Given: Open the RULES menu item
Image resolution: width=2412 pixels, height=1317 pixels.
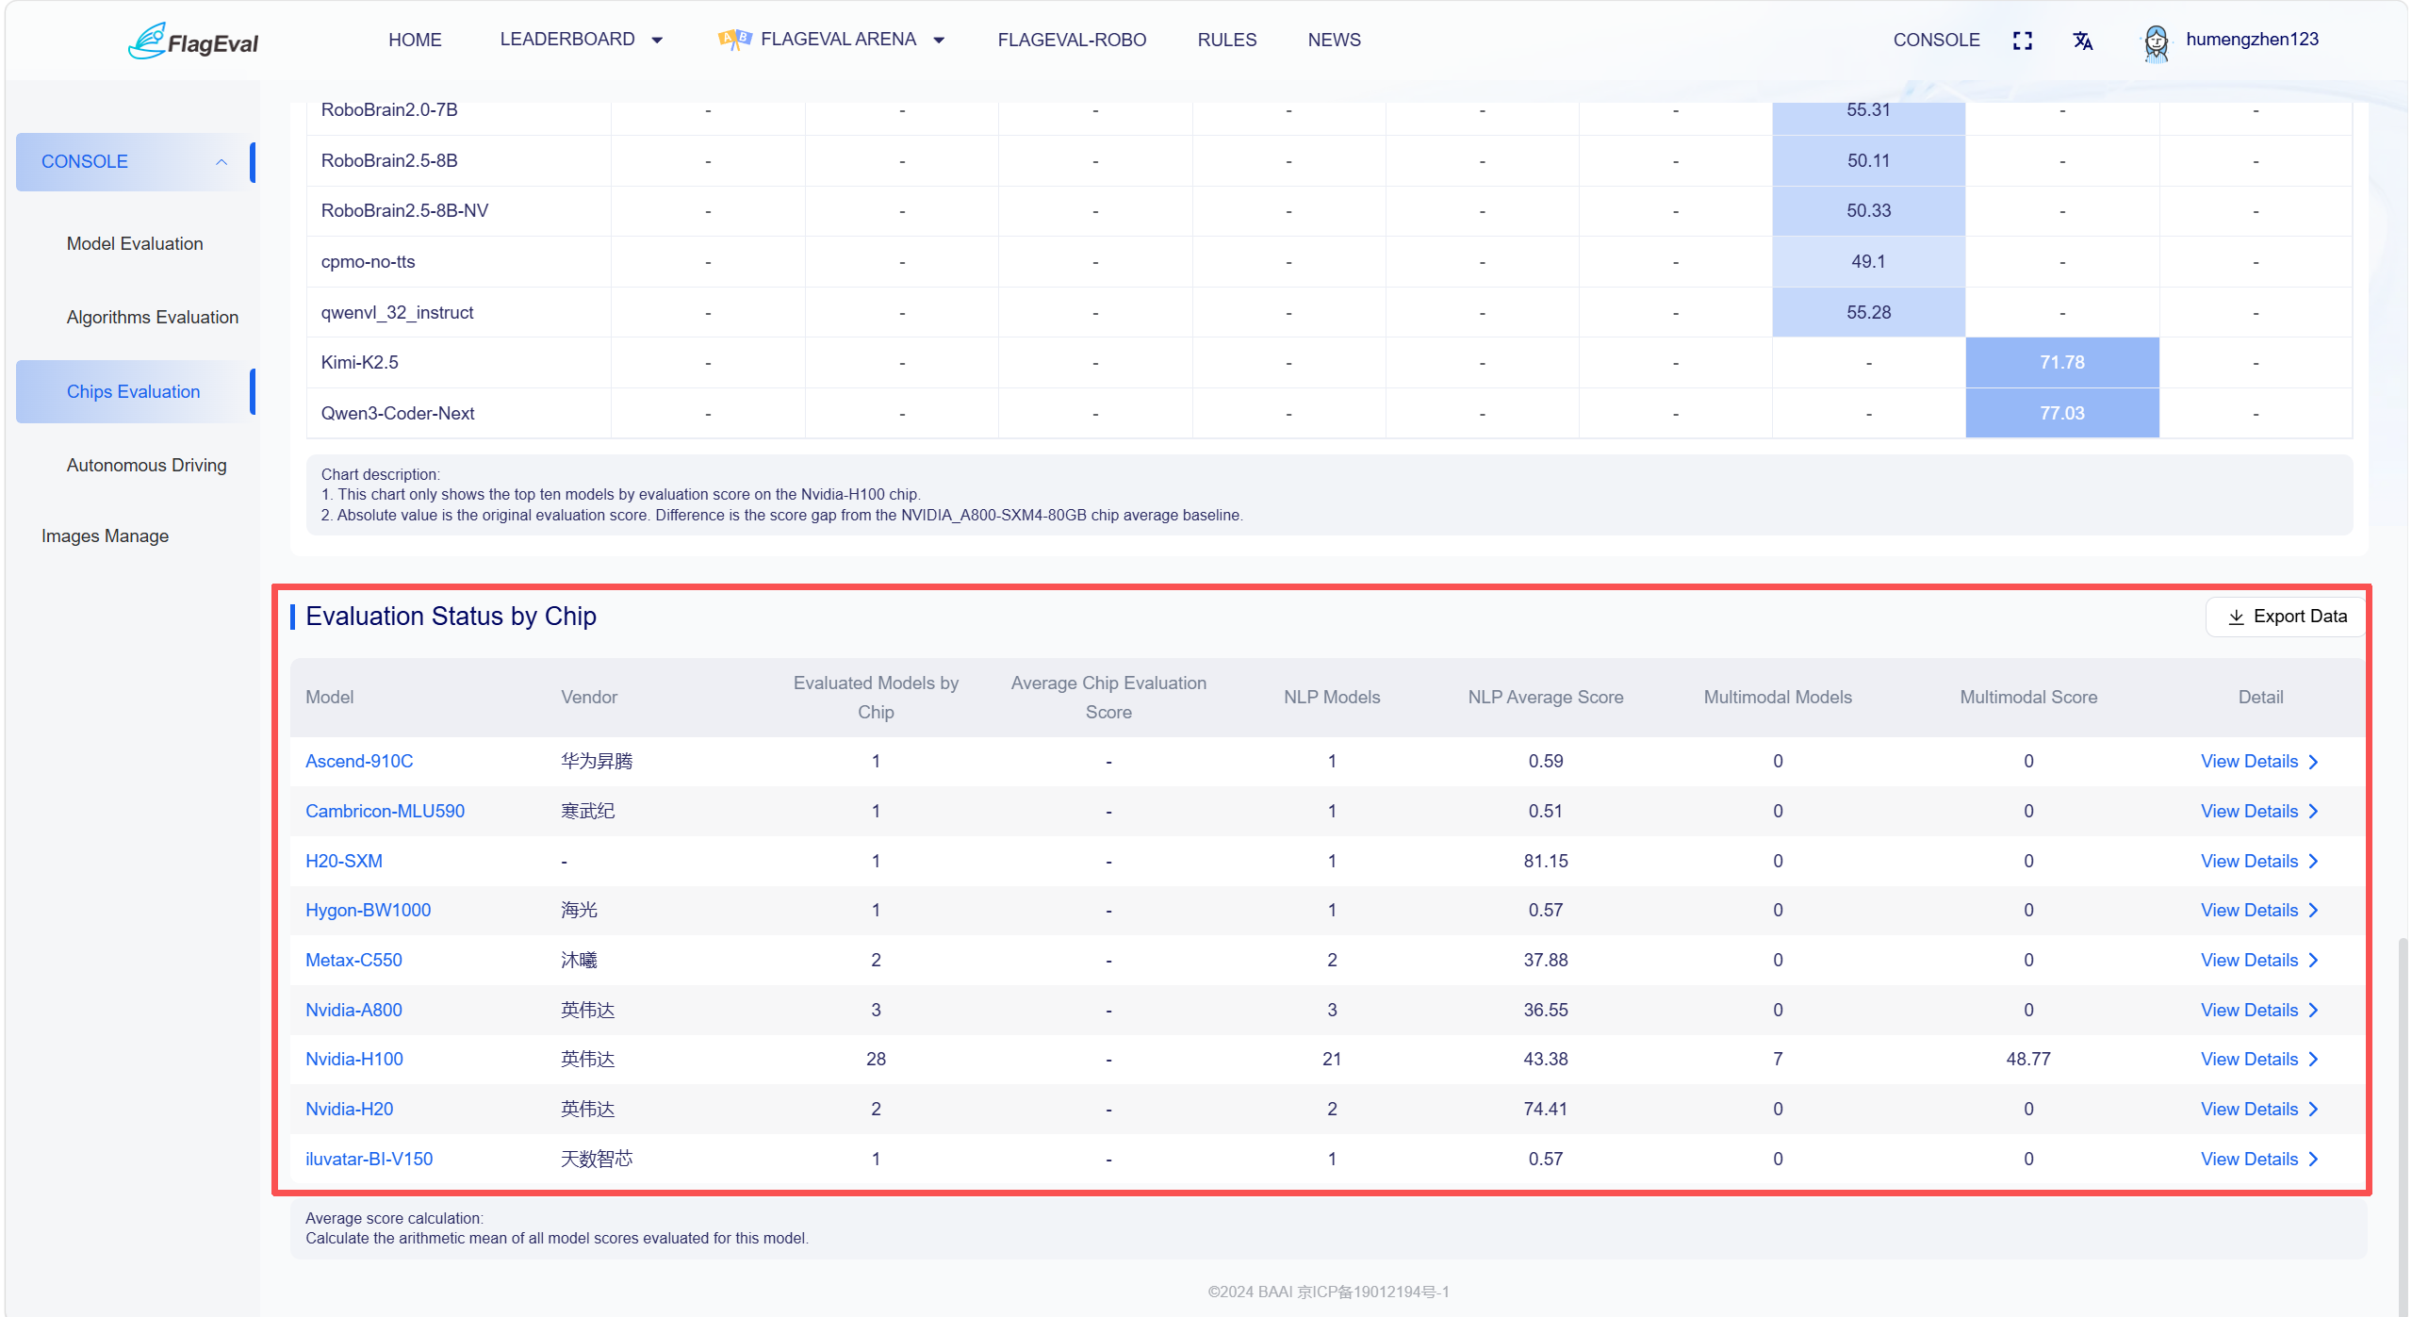Looking at the screenshot, I should click(1226, 40).
